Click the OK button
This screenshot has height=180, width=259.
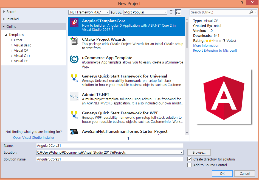222,173
